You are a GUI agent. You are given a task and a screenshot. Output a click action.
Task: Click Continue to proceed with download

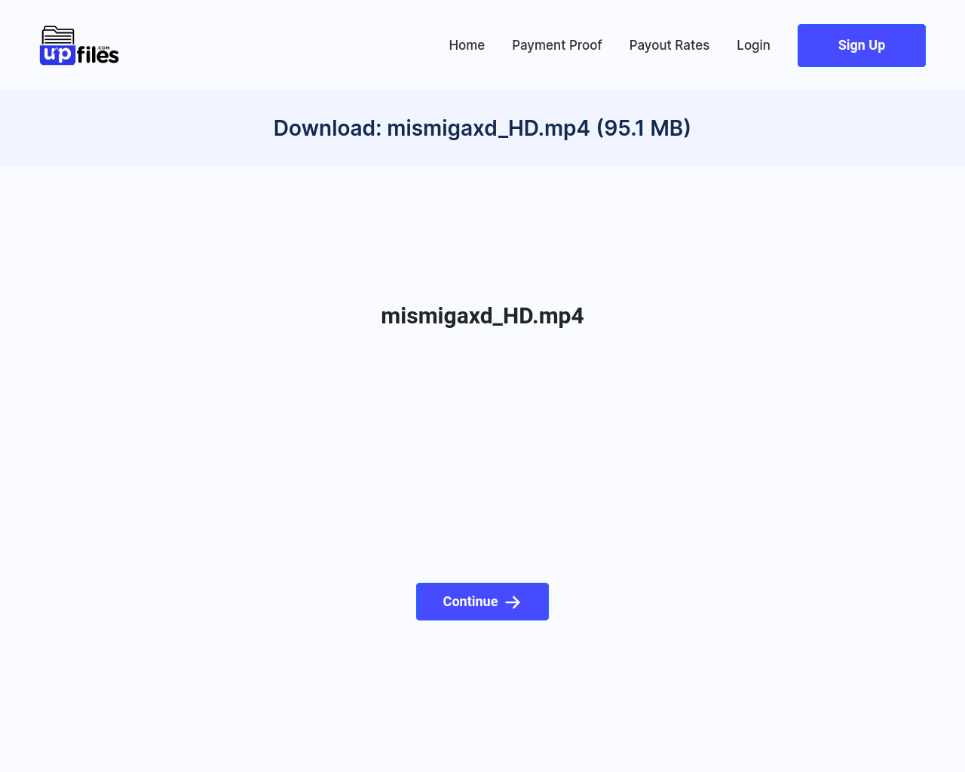[x=482, y=602]
